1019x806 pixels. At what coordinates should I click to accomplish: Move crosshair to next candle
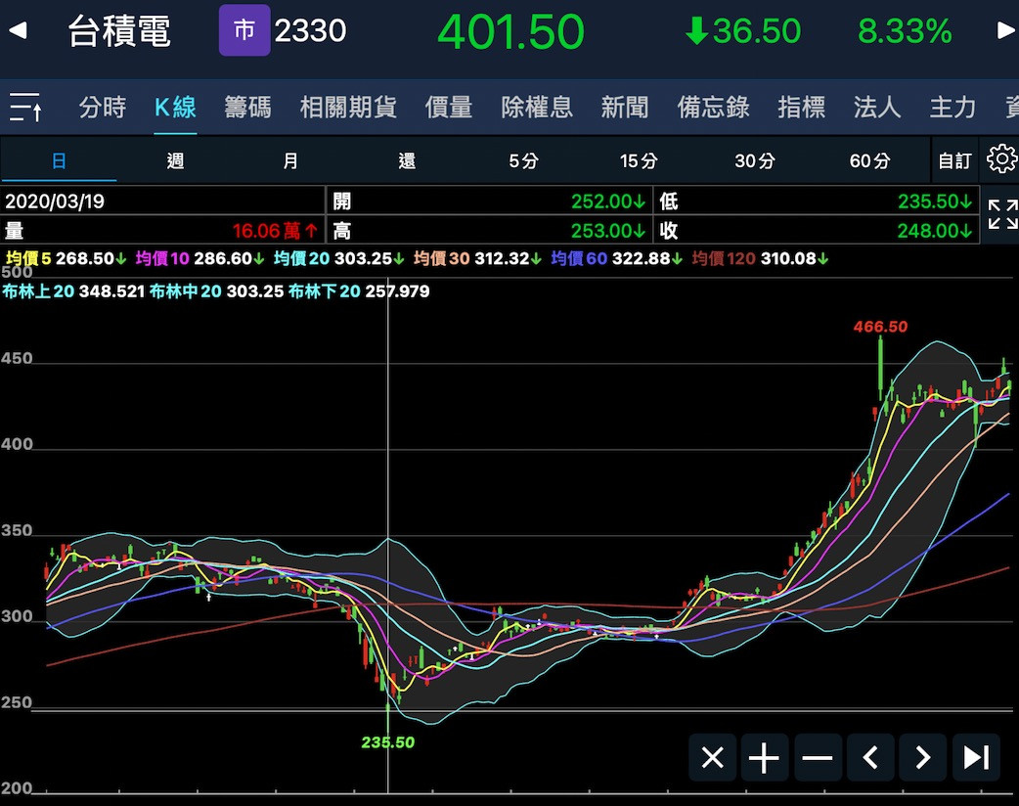click(922, 757)
